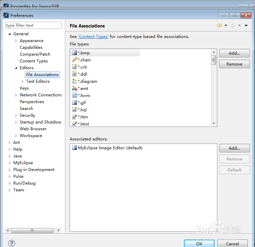
Task: Expand the Network Connections node
Action: (16, 95)
